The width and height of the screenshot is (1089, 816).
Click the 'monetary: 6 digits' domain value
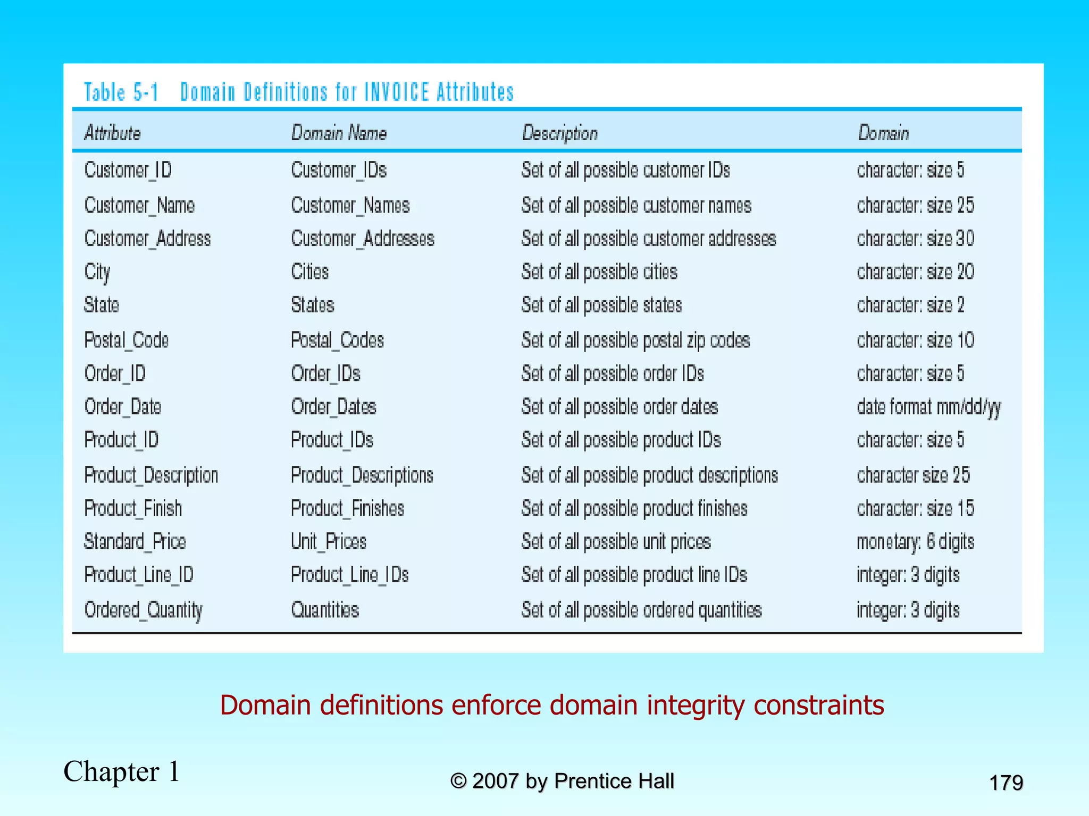pos(916,542)
